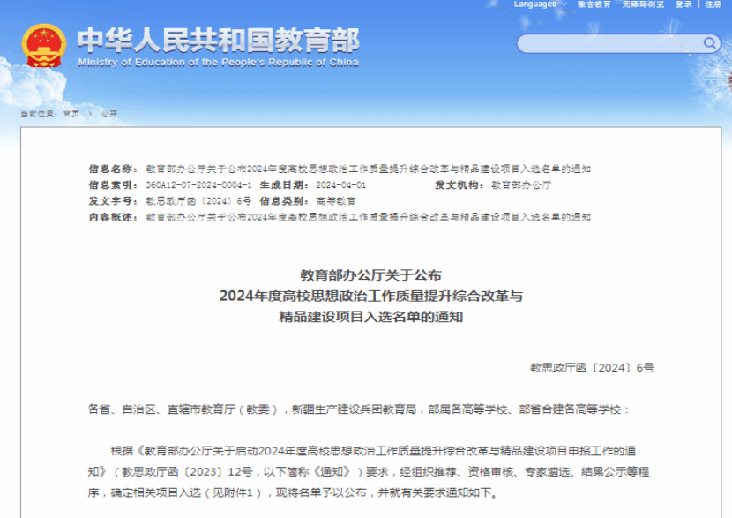Click the 信息名称 title value line
This screenshot has height=518, width=732.
point(369,169)
